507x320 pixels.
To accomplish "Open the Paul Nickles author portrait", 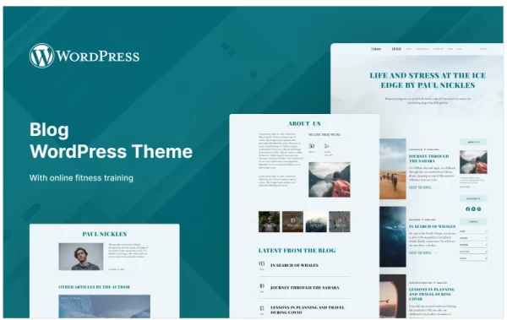I will (81, 257).
